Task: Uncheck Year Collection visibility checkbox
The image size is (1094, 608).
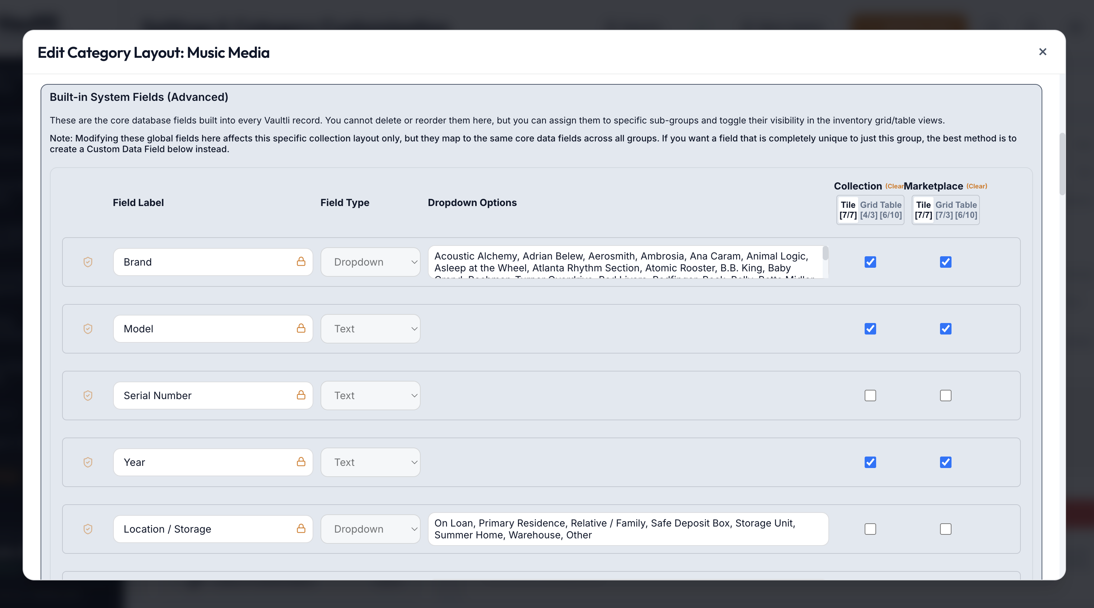Action: point(870,462)
